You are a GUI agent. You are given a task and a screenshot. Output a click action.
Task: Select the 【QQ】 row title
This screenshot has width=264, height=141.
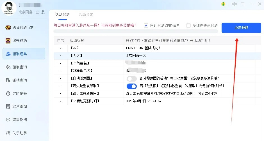point(75,48)
